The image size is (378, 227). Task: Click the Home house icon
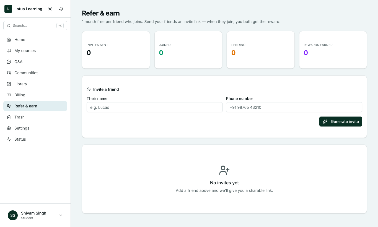tap(9, 40)
